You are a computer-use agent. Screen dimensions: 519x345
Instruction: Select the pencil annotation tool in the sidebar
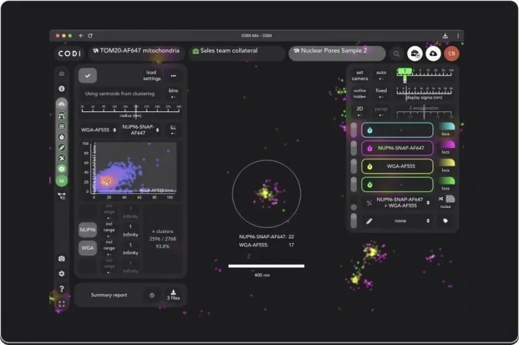click(61, 148)
